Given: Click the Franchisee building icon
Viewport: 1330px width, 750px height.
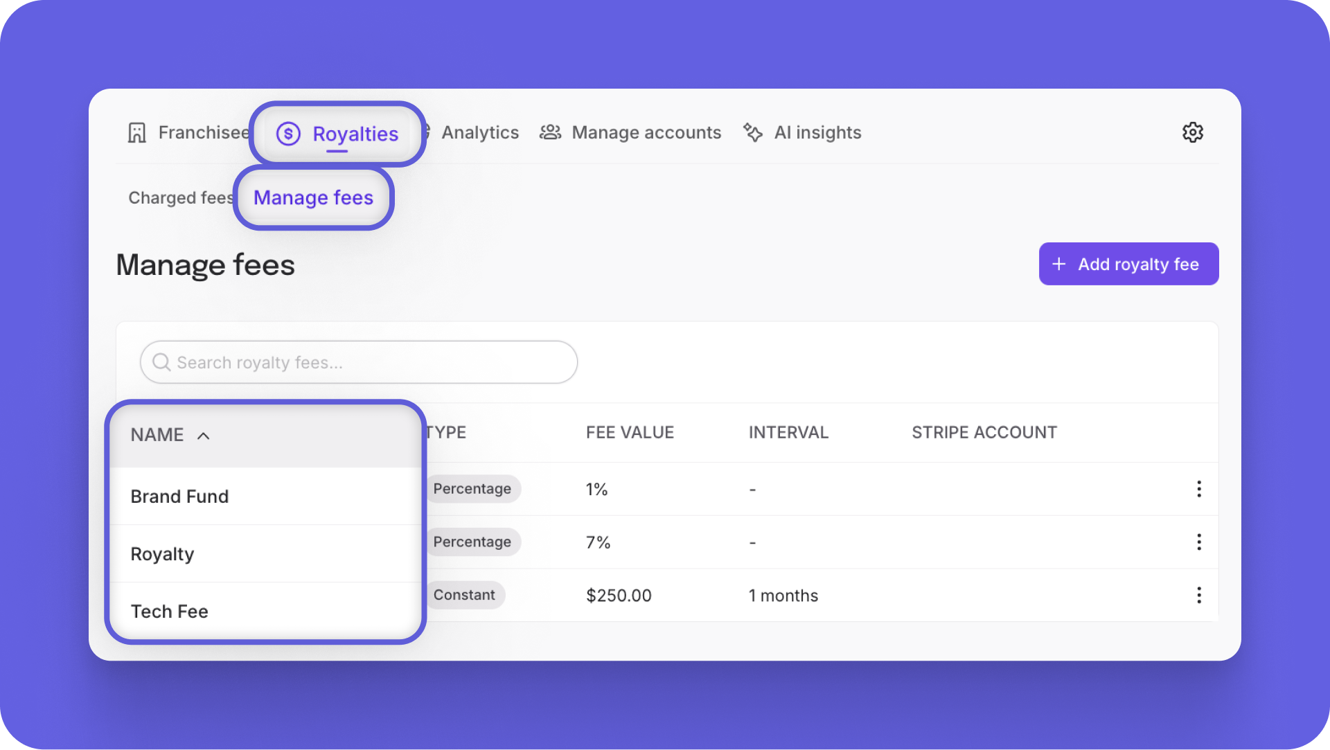Looking at the screenshot, I should (x=137, y=133).
